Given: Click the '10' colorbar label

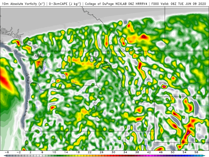Looking at the screenshot, I should point(54,152).
